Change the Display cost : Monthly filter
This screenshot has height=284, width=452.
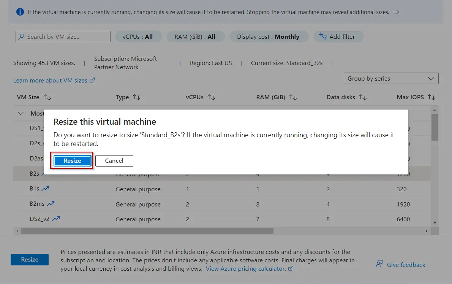pyautogui.click(x=268, y=37)
